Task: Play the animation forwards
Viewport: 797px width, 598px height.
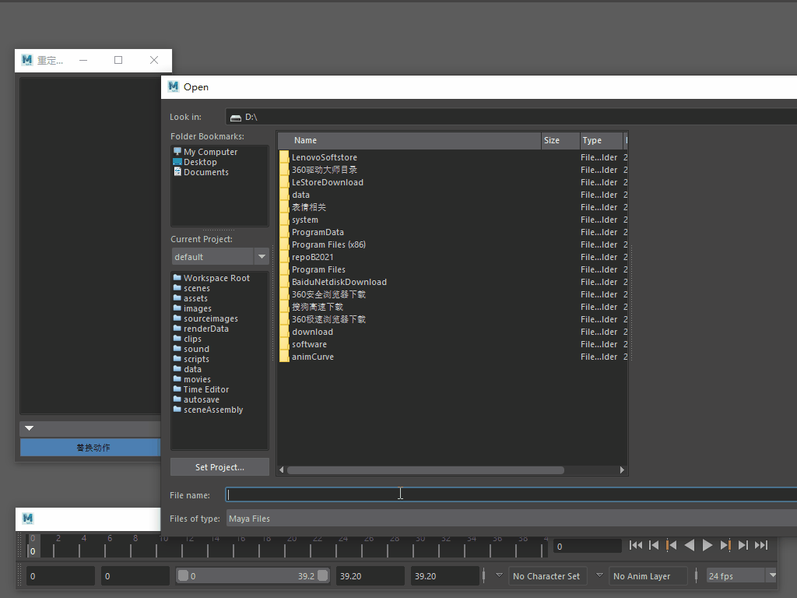Action: coord(707,545)
